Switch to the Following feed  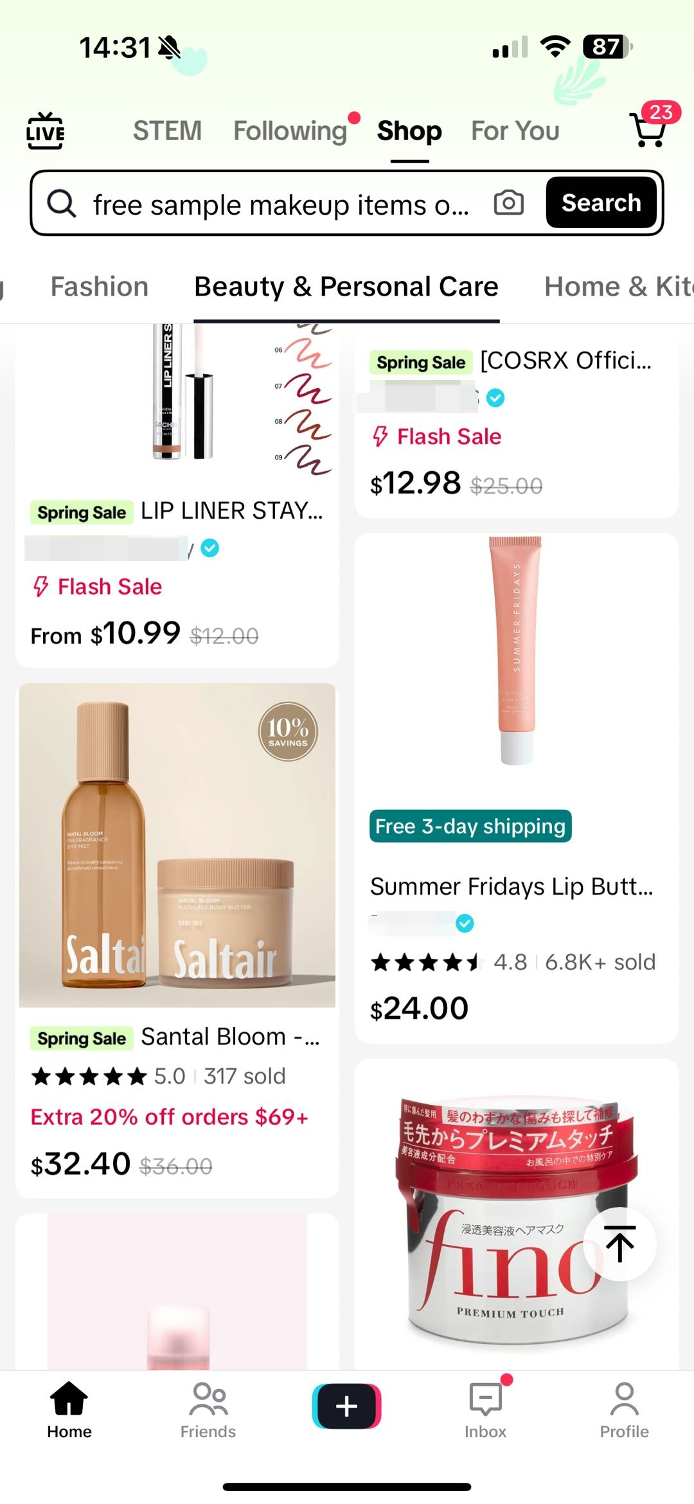click(x=290, y=131)
